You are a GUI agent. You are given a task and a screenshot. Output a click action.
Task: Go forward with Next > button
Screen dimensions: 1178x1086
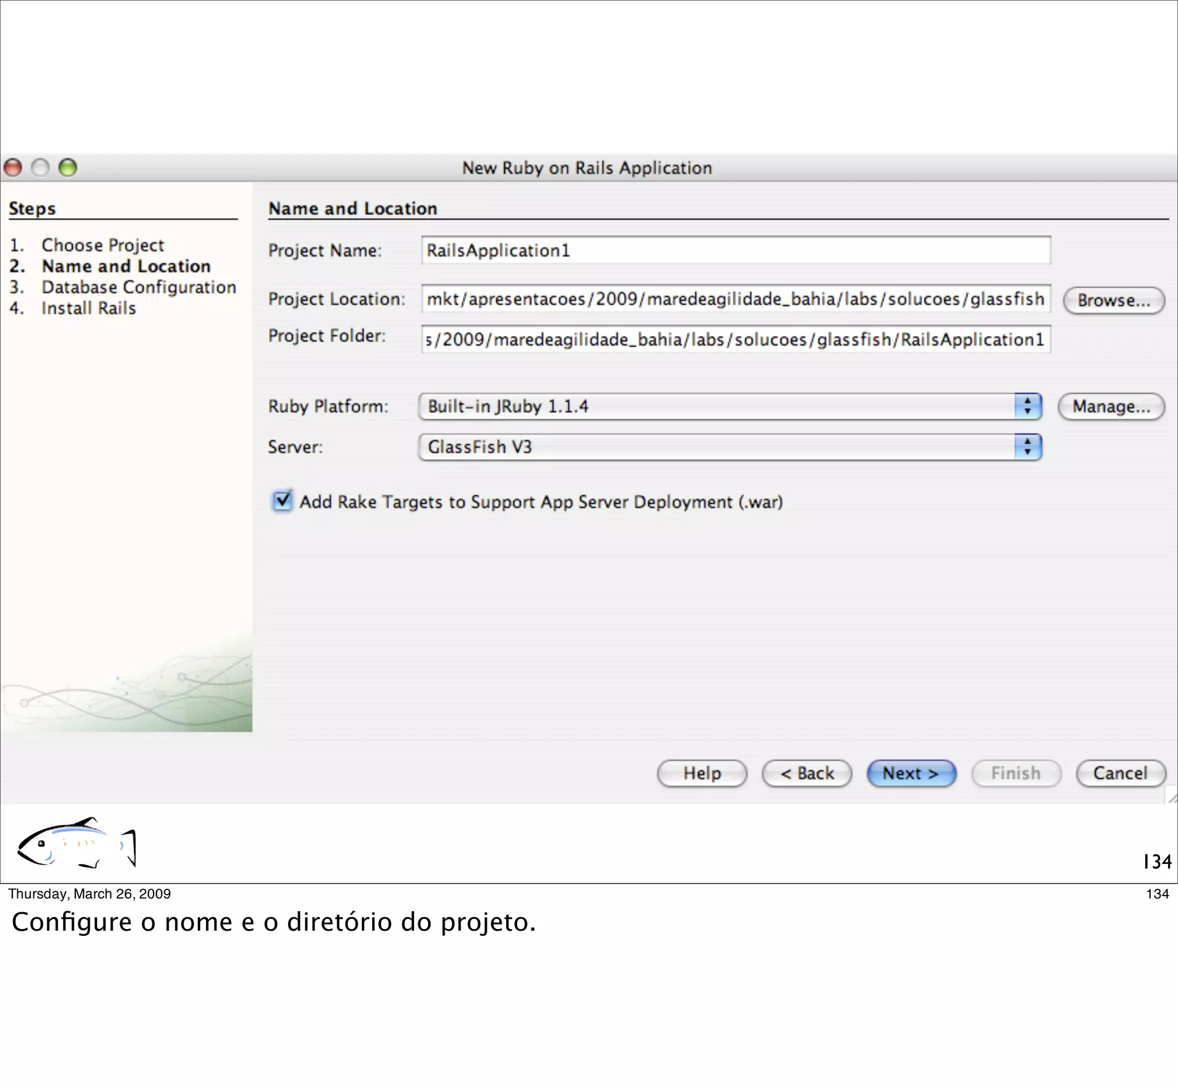tap(911, 773)
